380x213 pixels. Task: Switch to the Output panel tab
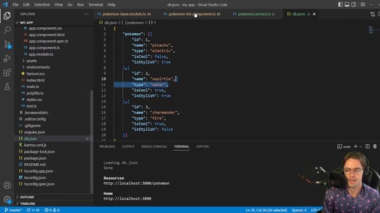[128, 147]
